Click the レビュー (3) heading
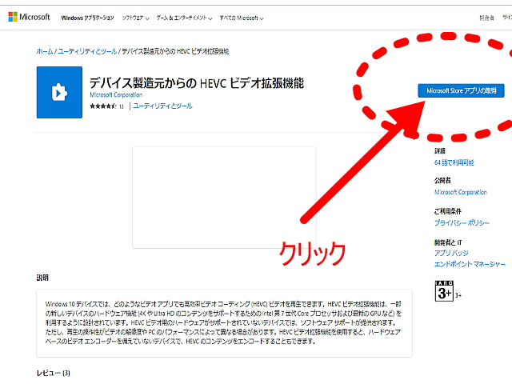The width and height of the screenshot is (512, 384). (x=54, y=373)
